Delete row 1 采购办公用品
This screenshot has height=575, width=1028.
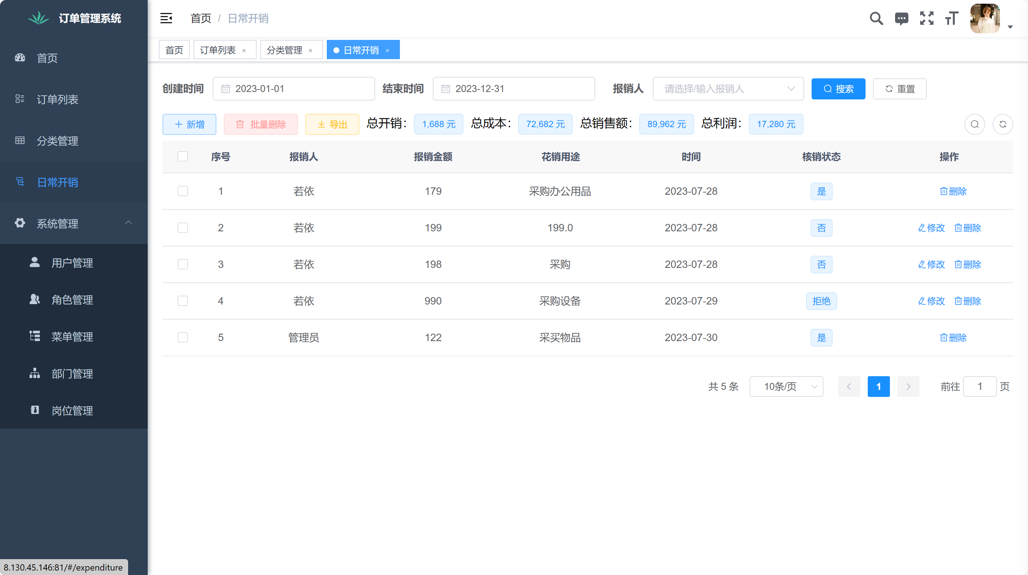(x=953, y=191)
